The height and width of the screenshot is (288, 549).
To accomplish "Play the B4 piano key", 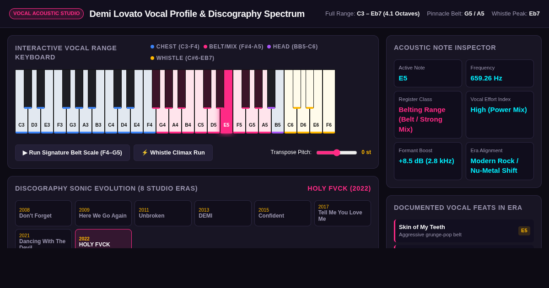I will point(188,121).
